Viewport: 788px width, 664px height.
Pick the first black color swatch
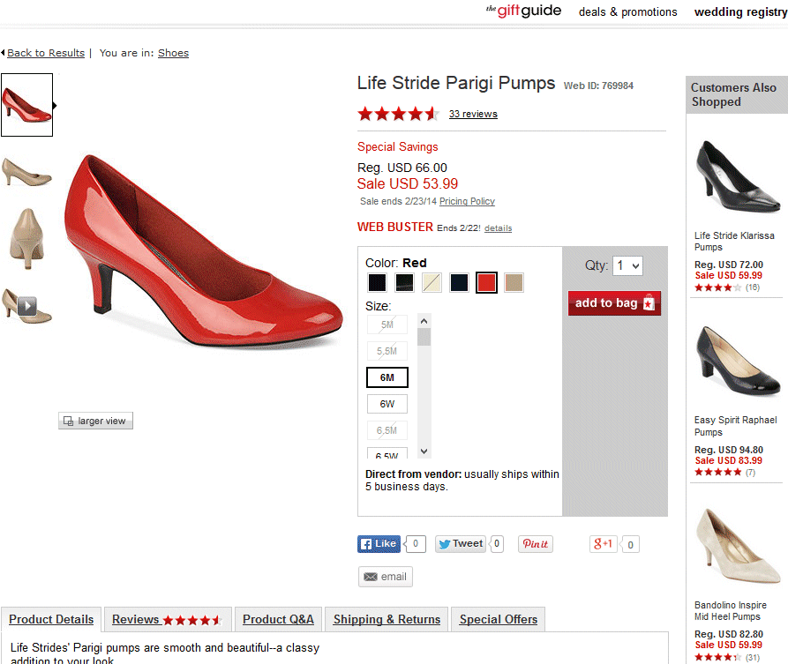[x=377, y=282]
